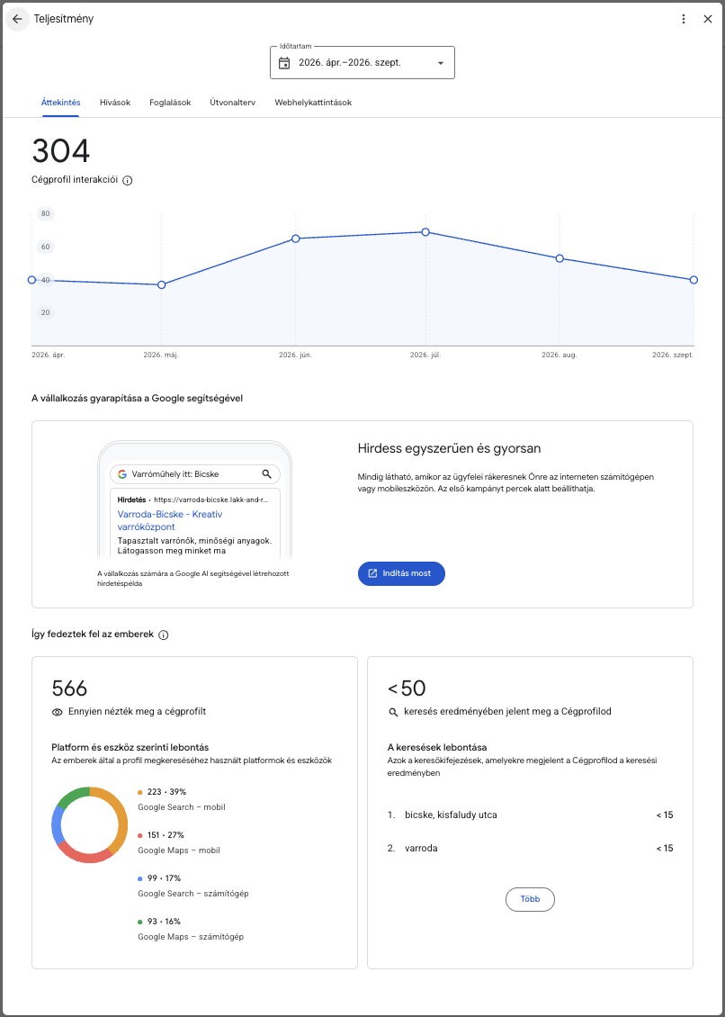Click the 304 interactions total
Image resolution: width=725 pixels, height=1017 pixels.
pyautogui.click(x=61, y=152)
